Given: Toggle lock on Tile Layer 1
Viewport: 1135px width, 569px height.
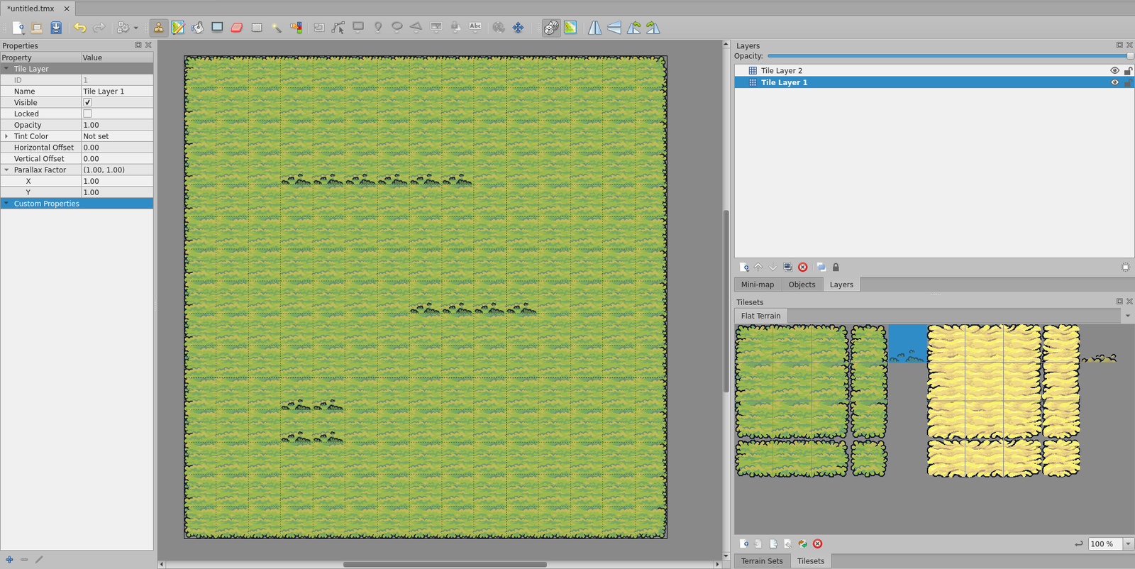Looking at the screenshot, I should tap(1127, 82).
